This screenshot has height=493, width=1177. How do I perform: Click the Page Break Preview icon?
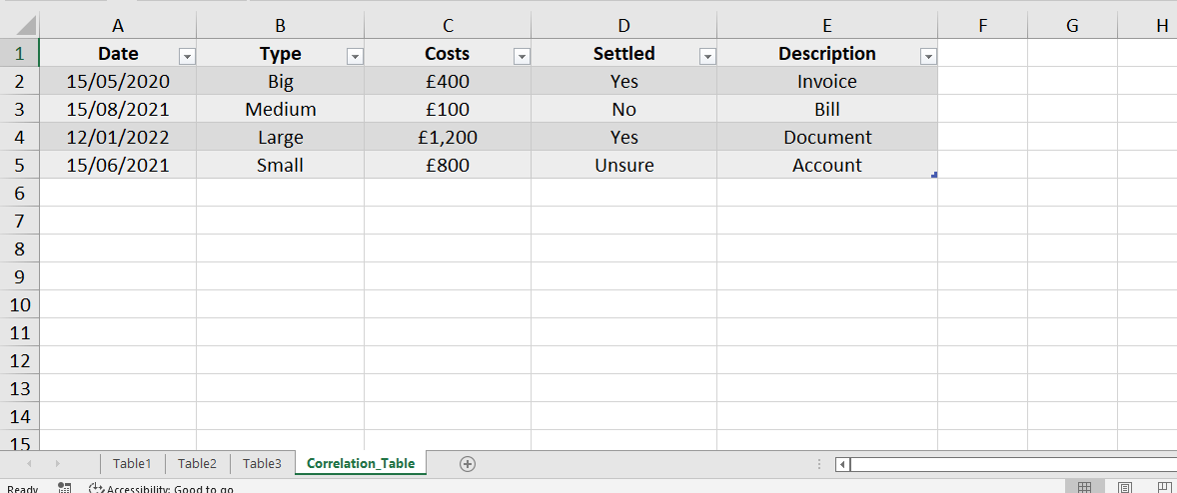(1165, 488)
